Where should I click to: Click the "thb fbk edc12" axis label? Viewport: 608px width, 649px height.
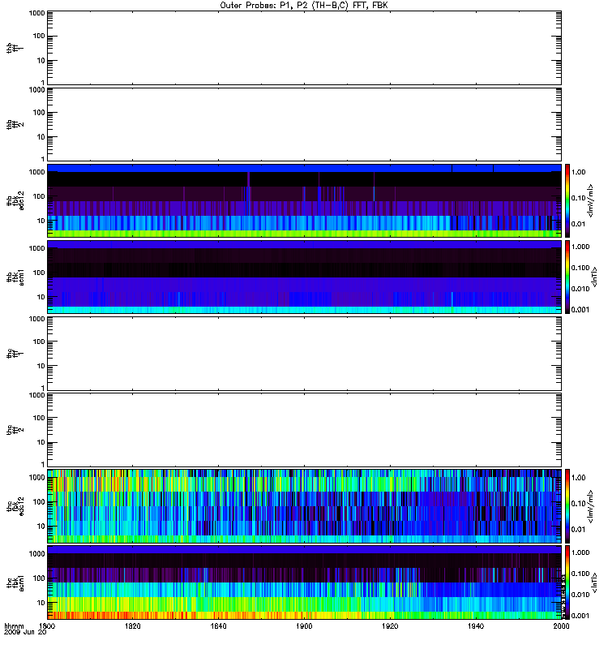pos(15,200)
